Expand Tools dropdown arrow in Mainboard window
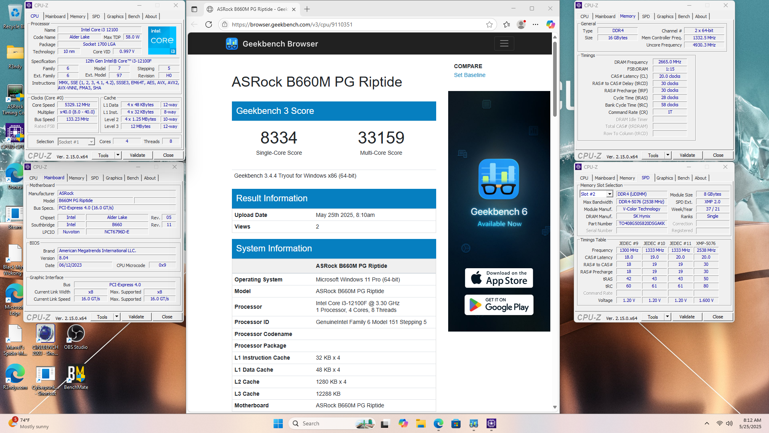The width and height of the screenshot is (769, 433). 117,317
